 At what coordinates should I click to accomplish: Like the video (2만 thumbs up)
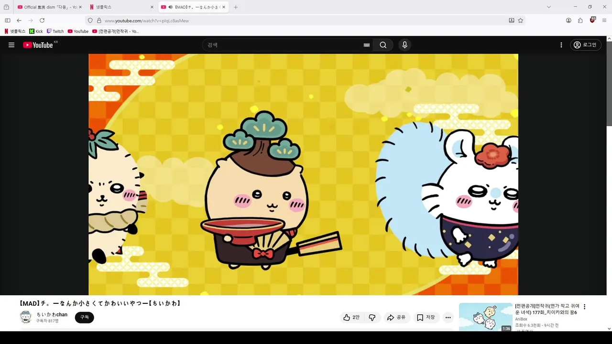point(351,317)
